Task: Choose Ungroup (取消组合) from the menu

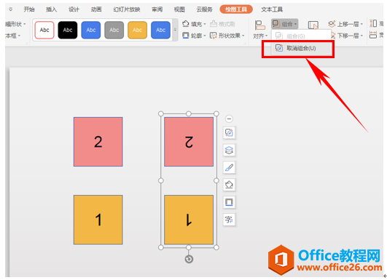Action: tap(301, 48)
